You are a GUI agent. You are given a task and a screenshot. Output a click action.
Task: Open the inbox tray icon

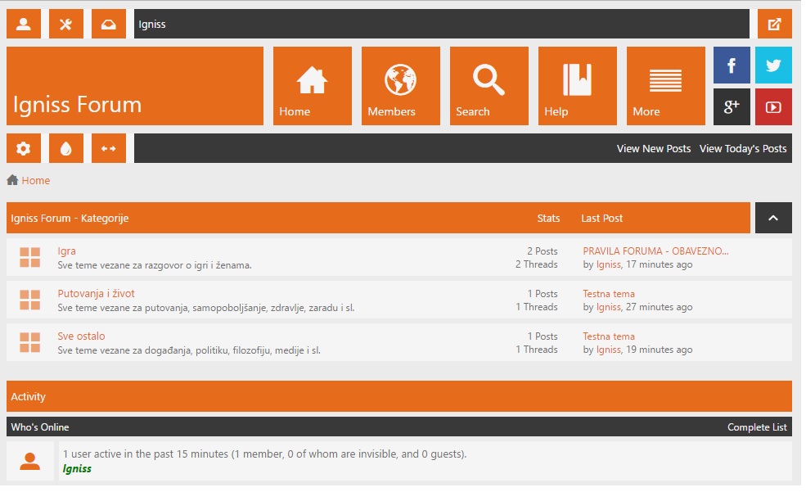109,24
